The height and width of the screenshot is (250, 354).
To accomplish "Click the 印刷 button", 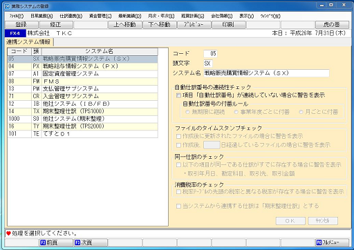I will tap(228, 24).
